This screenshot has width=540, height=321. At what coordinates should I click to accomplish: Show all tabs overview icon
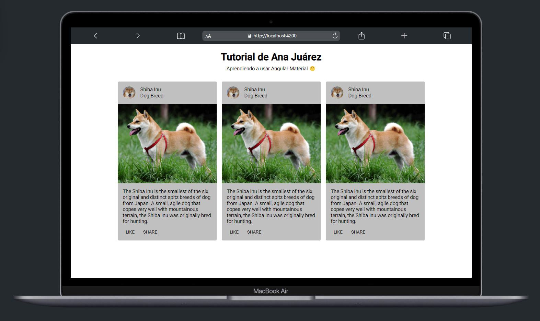447,36
